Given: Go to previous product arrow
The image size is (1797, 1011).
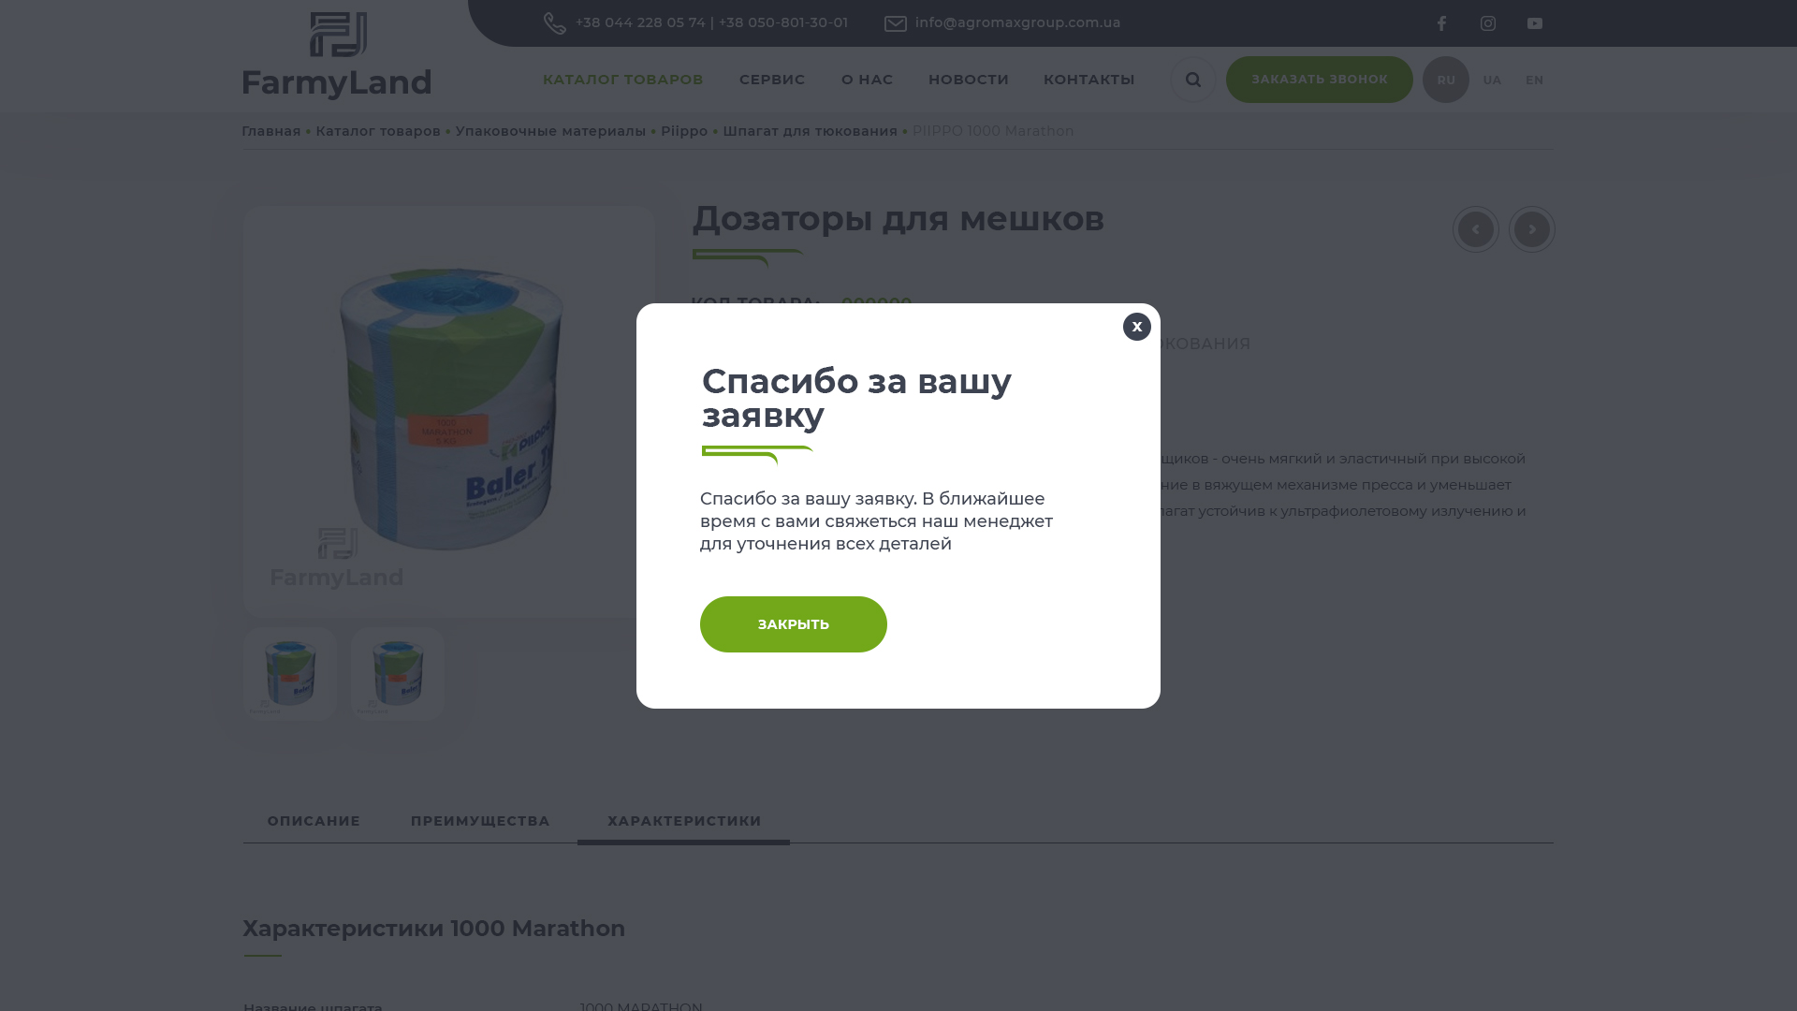Looking at the screenshot, I should point(1476,229).
